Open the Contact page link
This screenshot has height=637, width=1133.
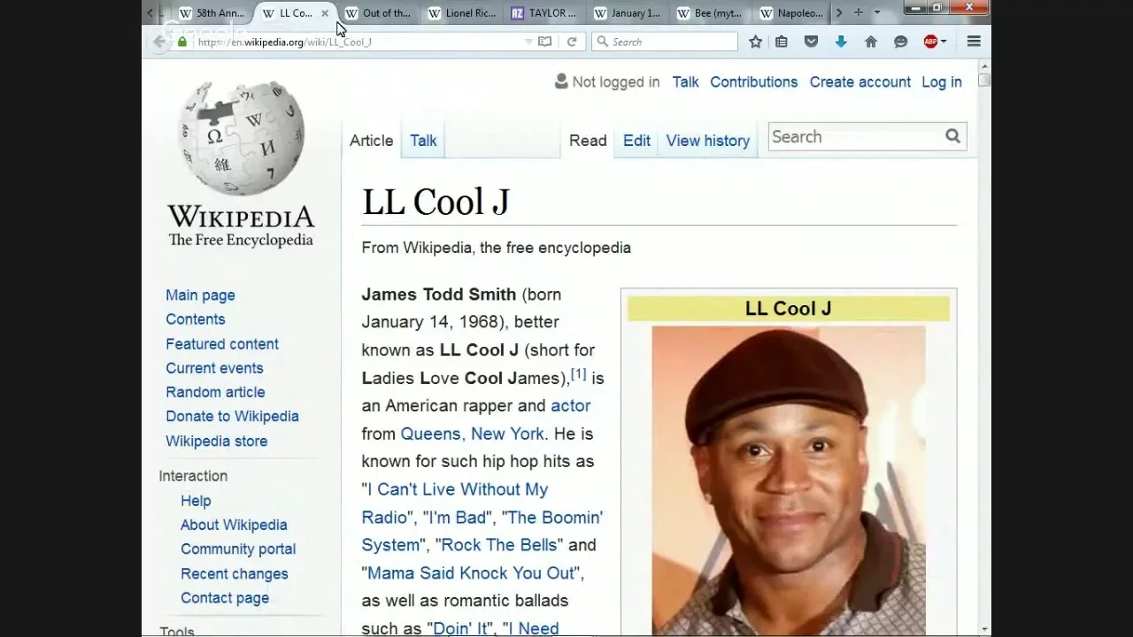(x=224, y=598)
